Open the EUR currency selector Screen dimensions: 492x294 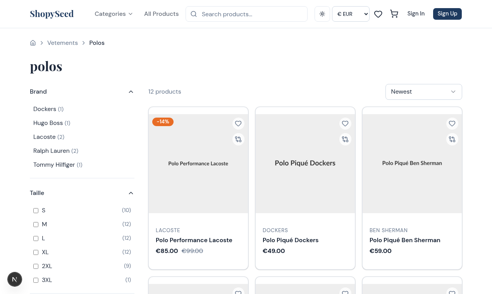point(351,14)
